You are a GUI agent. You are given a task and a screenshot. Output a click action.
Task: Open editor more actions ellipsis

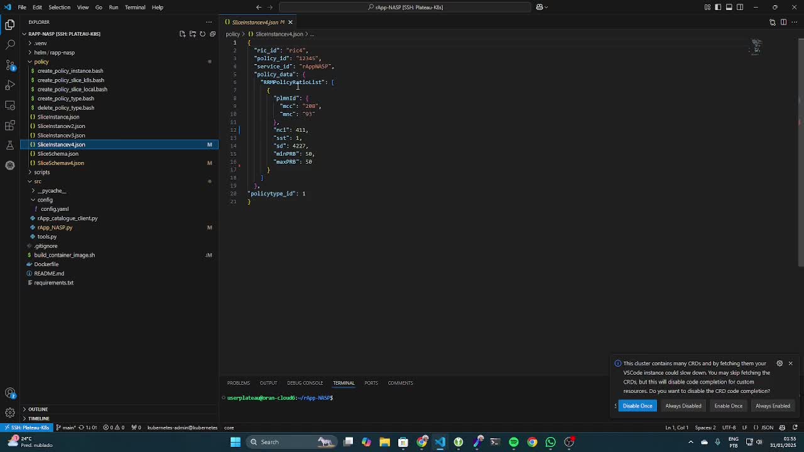tap(794, 22)
